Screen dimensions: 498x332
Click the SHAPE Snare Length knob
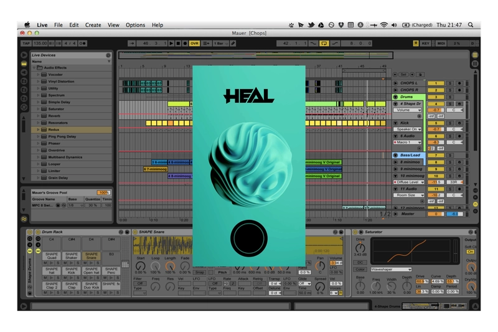170,265
